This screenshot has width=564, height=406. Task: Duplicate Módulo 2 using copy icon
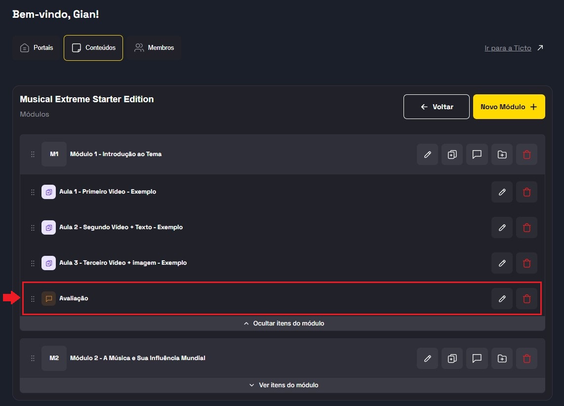click(452, 359)
